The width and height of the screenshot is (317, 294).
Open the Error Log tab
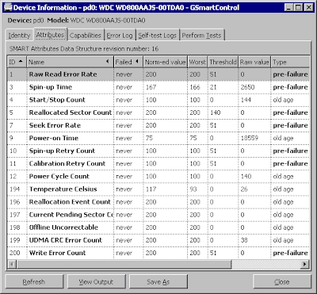[x=120, y=36]
